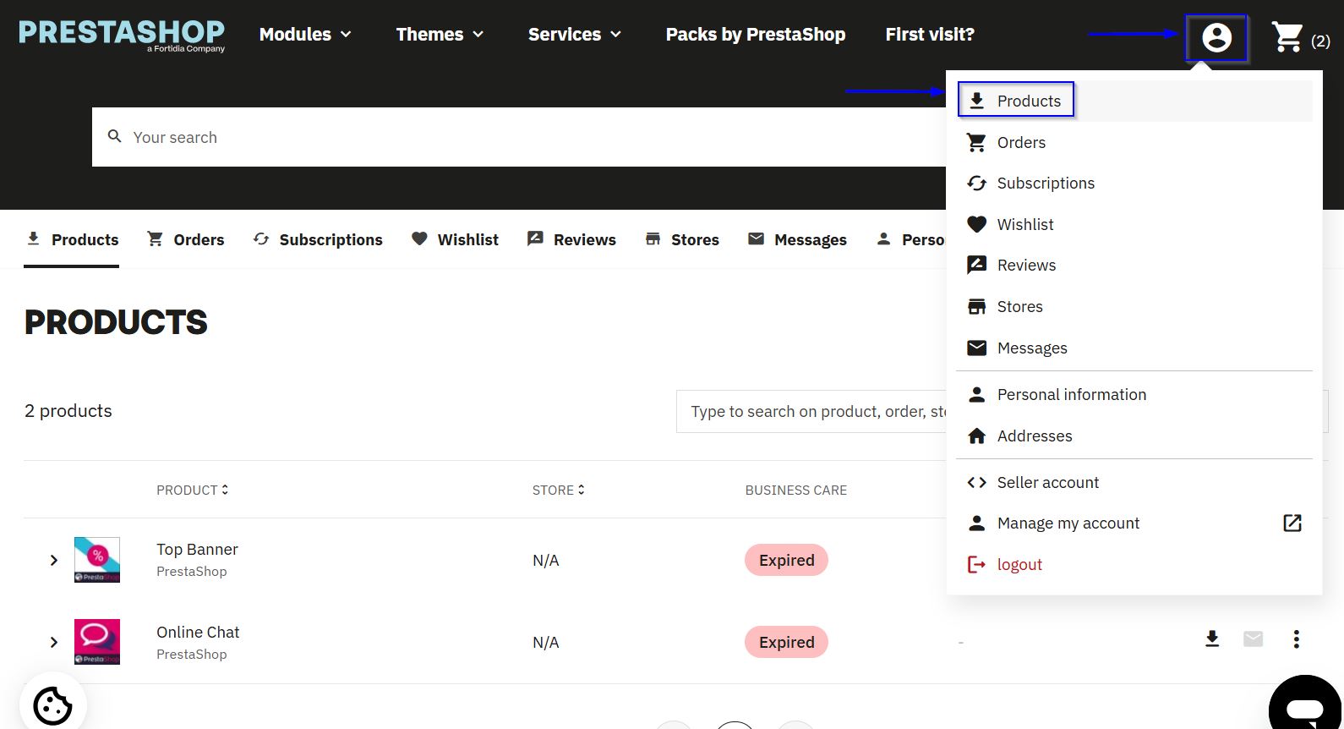The image size is (1344, 729).
Task: Select Subscriptions in the account dropdown
Action: click(x=1045, y=184)
